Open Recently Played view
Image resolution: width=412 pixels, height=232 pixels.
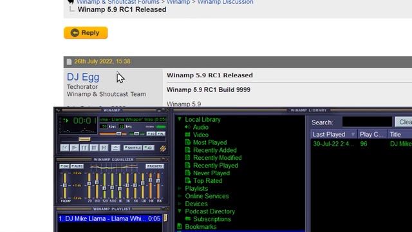click(x=216, y=166)
